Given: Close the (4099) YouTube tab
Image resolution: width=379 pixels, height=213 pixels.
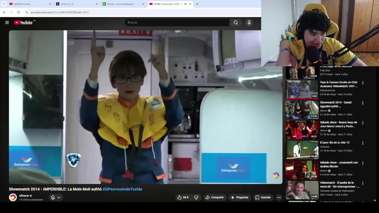Looking at the screenshot, I should point(50,4).
